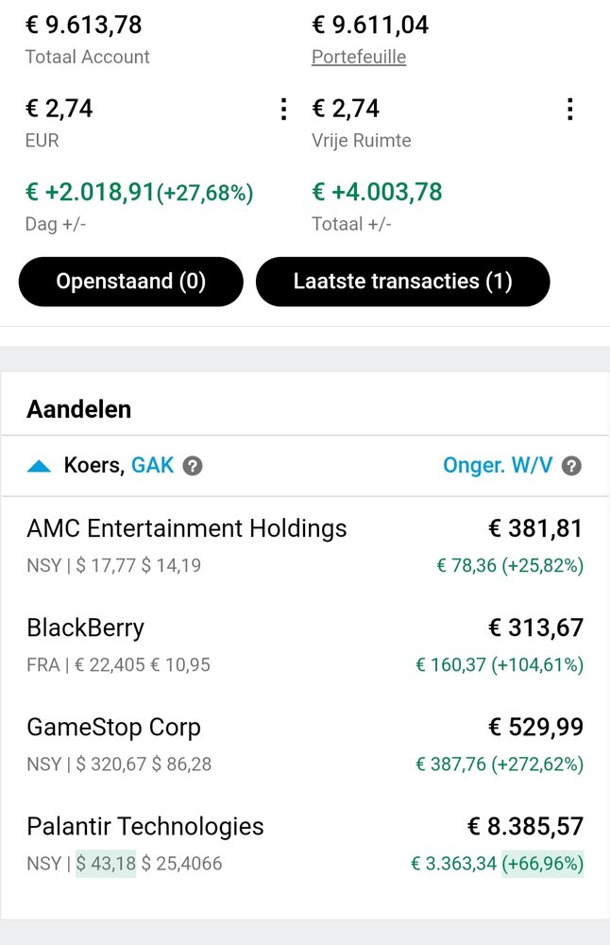Show Openstaand (0) orders
The height and width of the screenshot is (945, 610).
pos(130,282)
